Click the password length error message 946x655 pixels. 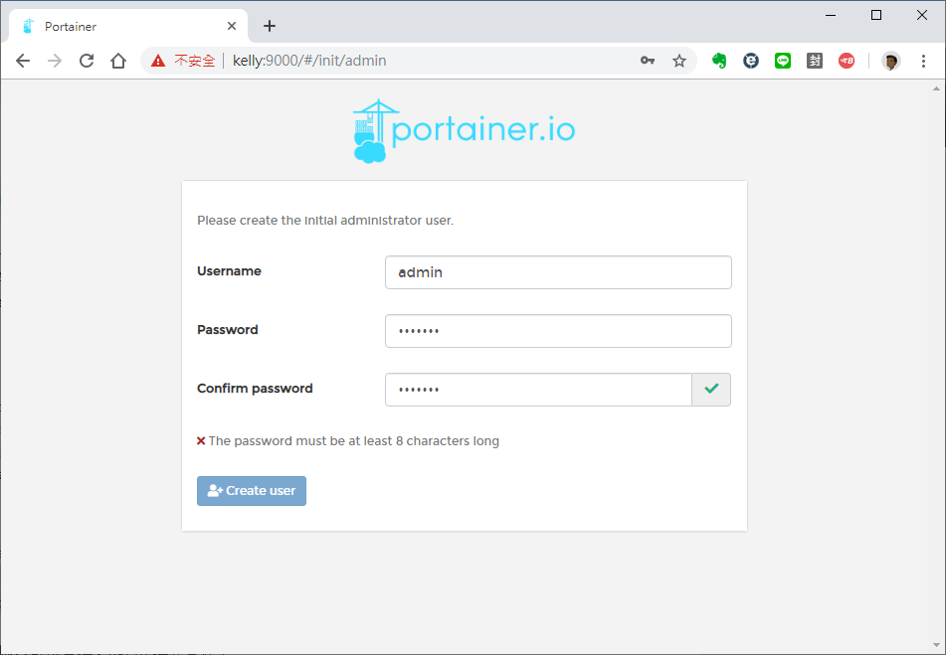click(x=353, y=441)
